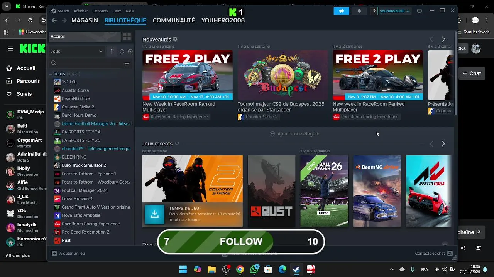Select Red Dead Redemption 2 in list
This screenshot has height=277, width=494.
click(86, 232)
